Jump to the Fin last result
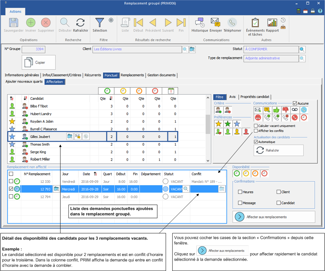Image resolution: width=325 pixels, height=271 pixels. click(181, 23)
